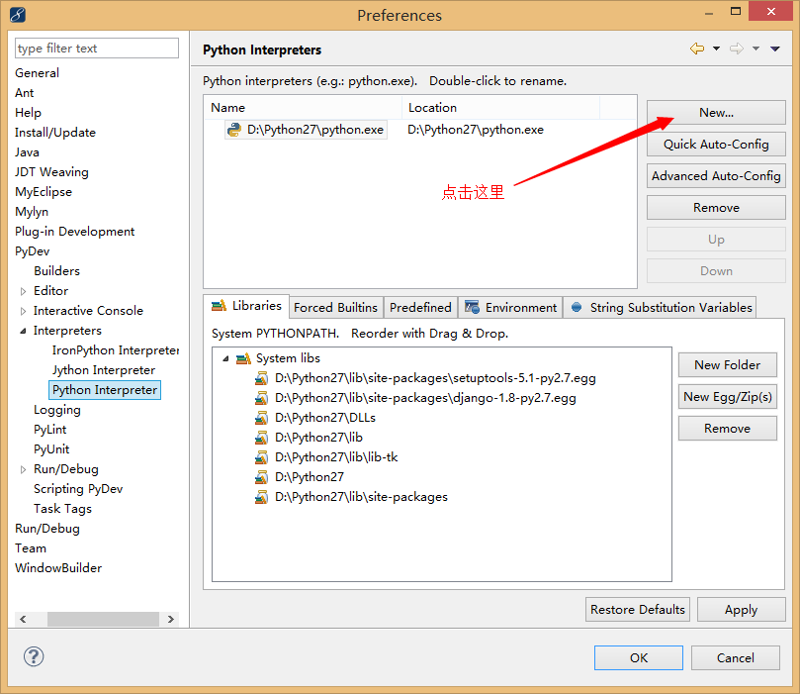Click the Name column header
Viewport: 800px width, 694px height.
[x=303, y=108]
